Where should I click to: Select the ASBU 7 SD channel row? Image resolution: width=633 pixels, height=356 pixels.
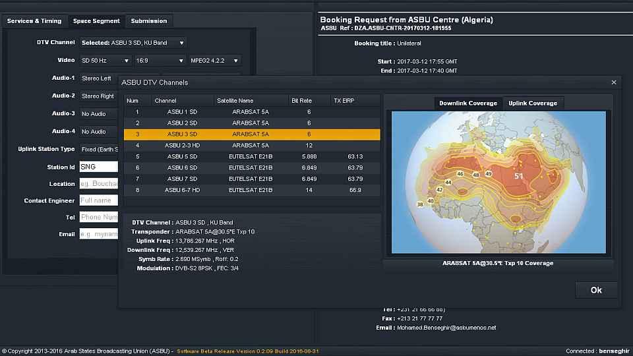252,179
